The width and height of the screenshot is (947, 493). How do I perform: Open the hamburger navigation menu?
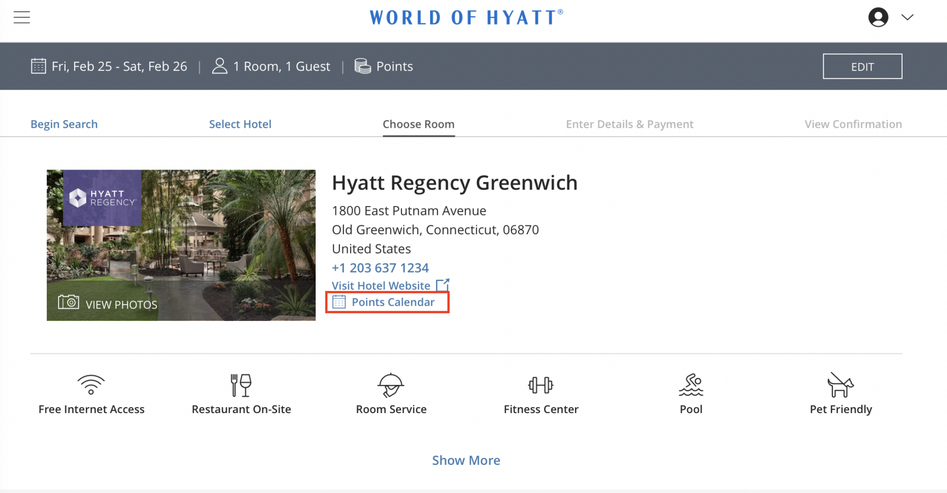pos(22,17)
